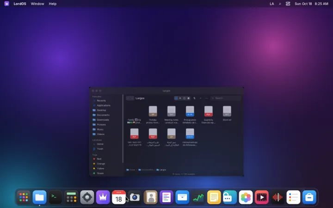Launch the Terminal from the dock

tap(55, 197)
